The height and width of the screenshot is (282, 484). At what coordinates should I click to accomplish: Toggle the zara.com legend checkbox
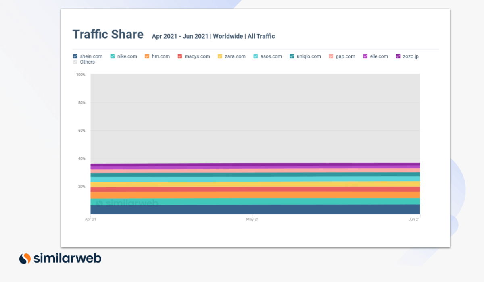tap(220, 56)
